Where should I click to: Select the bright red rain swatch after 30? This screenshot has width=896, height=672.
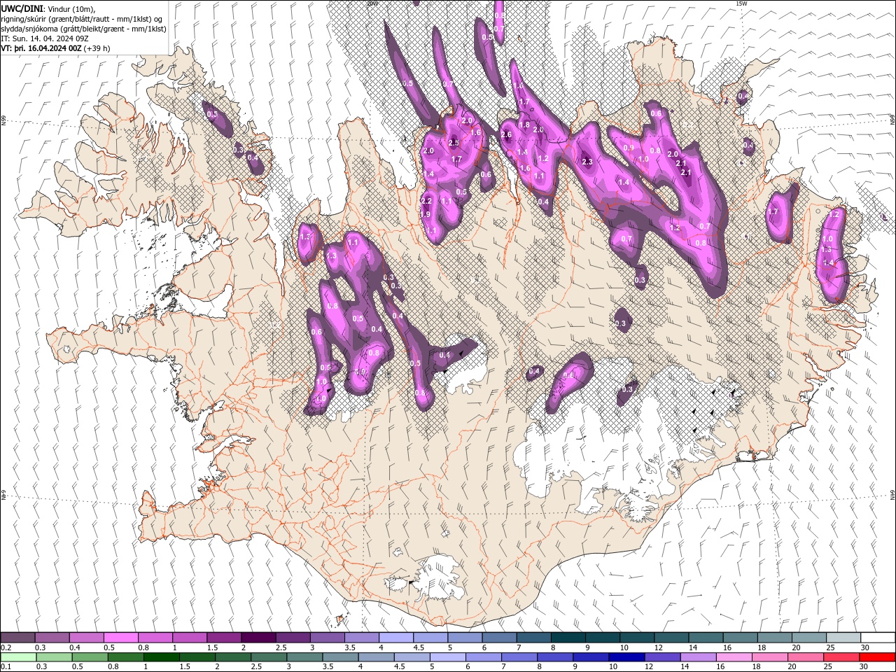pos(877,657)
